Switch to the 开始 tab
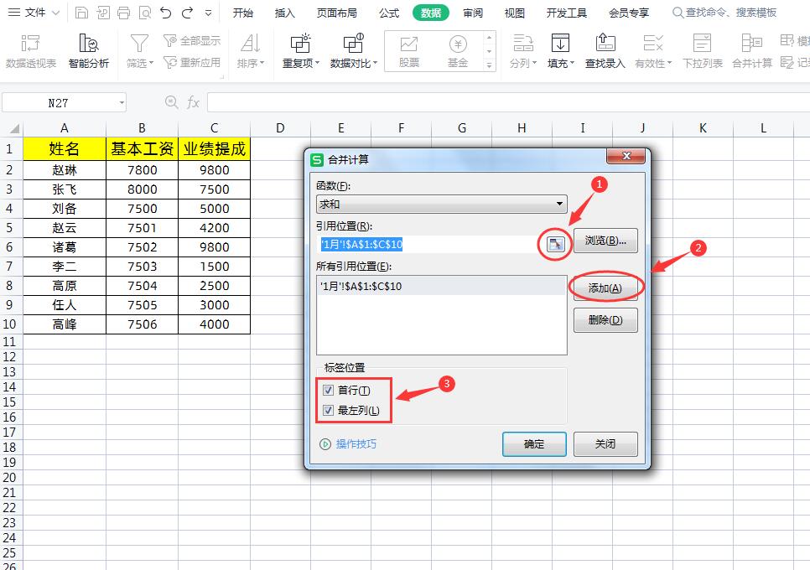 point(243,13)
